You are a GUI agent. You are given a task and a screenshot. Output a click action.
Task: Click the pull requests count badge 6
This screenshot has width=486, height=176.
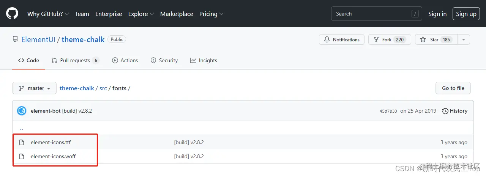click(96, 60)
